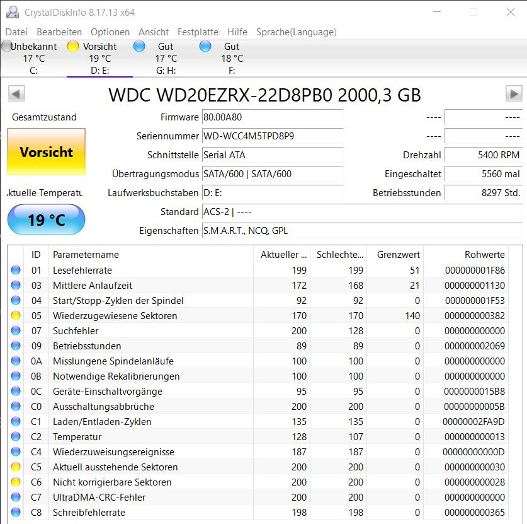This screenshot has height=524, width=527.
Task: Click the 19 °C temperature button
Action: point(47,220)
